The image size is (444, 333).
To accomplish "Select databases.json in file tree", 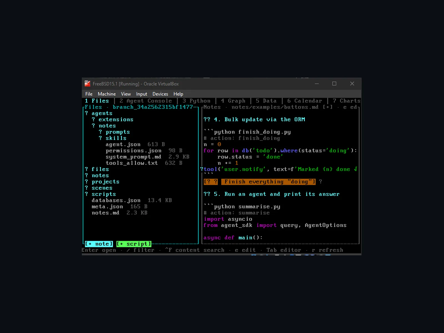I will pyautogui.click(x=116, y=200).
